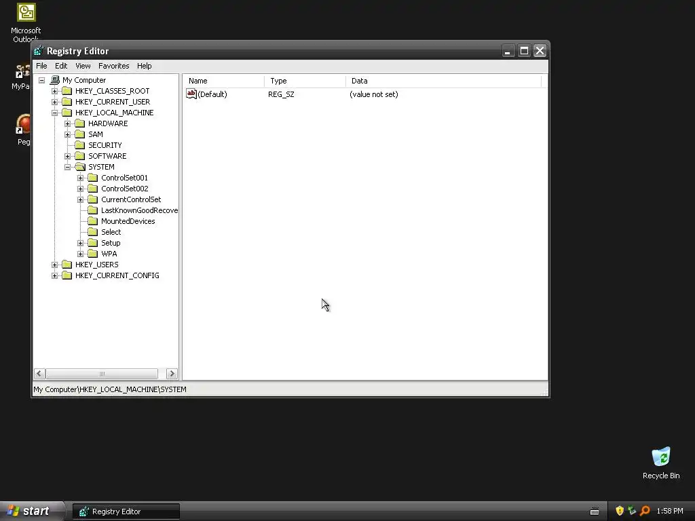Expand the HARDWARE key
Viewport: 695px width, 521px height.
(67, 123)
